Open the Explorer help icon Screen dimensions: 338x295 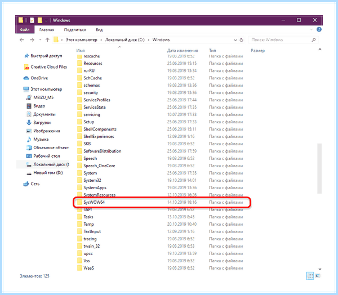point(319,29)
